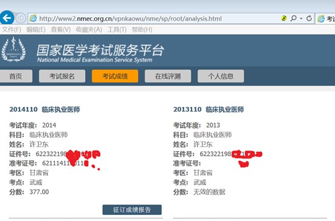Viewport: 335px width, 221px height.
Task: Click the browser forward arrow button
Action: click(x=21, y=18)
